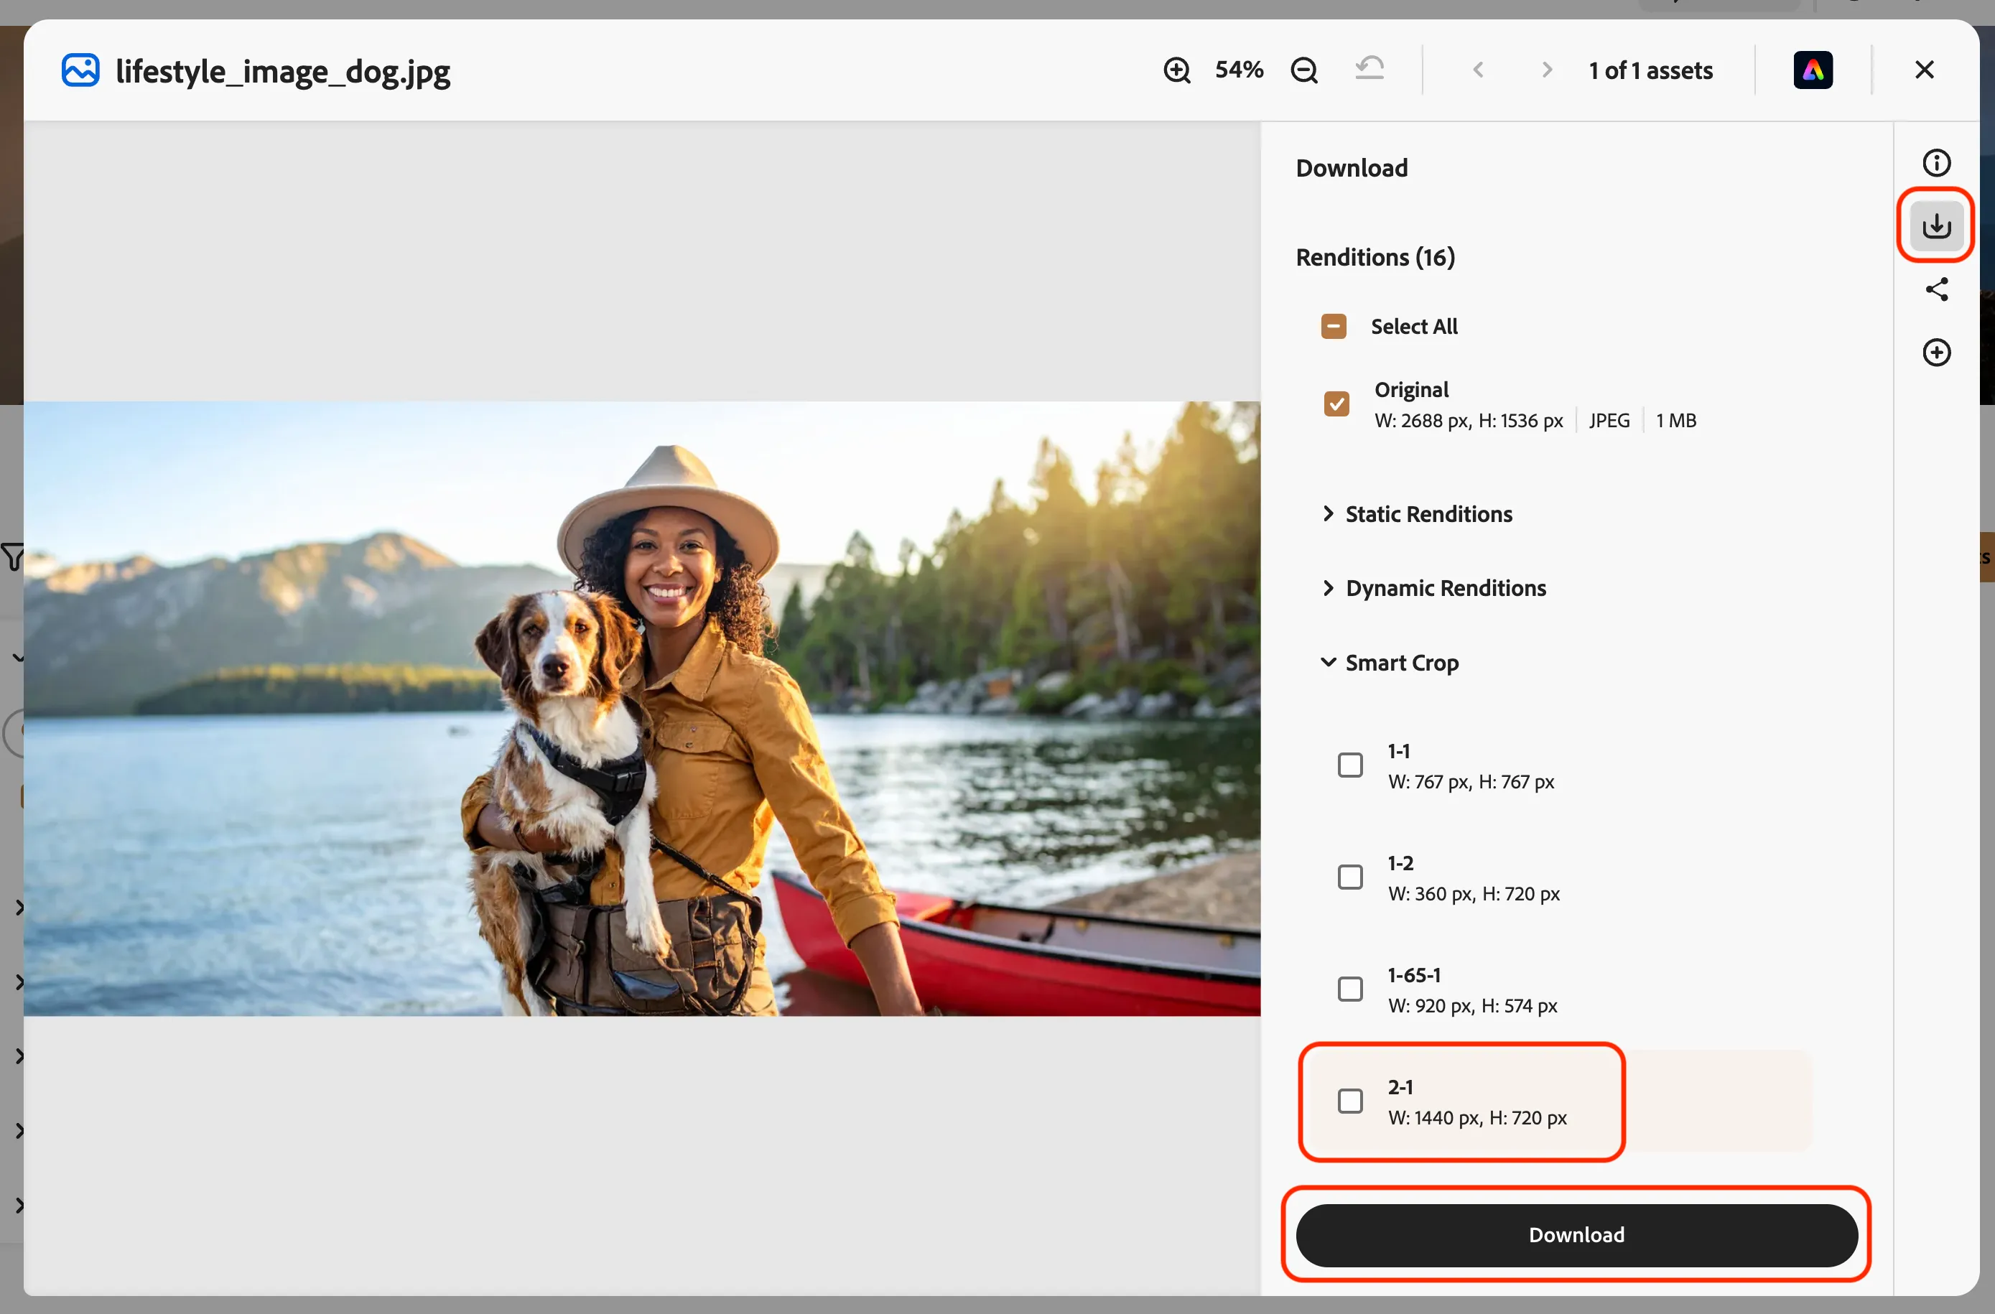Zoom in on the image preview
Screen dimensions: 1995x1314
coord(1177,70)
